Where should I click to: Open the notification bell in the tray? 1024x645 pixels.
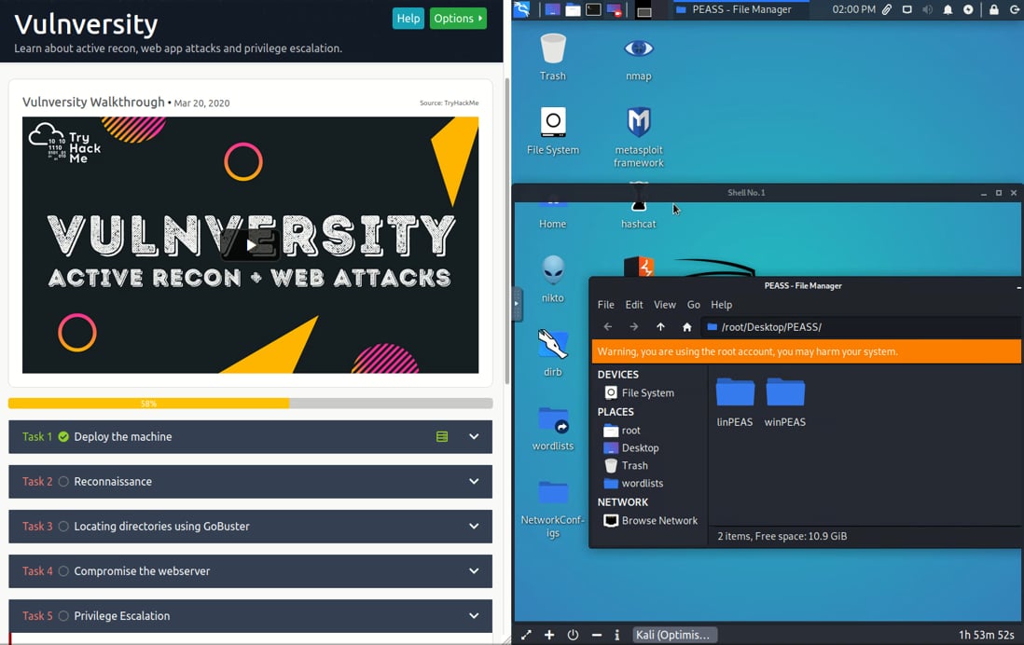coord(948,10)
